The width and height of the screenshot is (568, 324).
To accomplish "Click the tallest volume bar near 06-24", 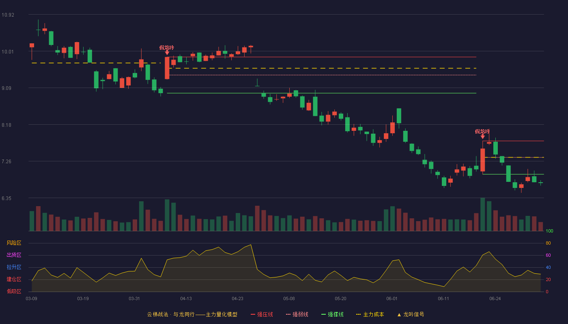I will (x=482, y=214).
